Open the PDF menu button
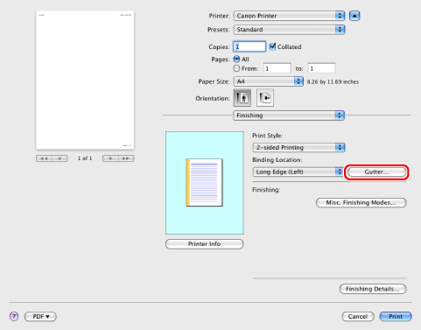The image size is (421, 330). (40, 316)
